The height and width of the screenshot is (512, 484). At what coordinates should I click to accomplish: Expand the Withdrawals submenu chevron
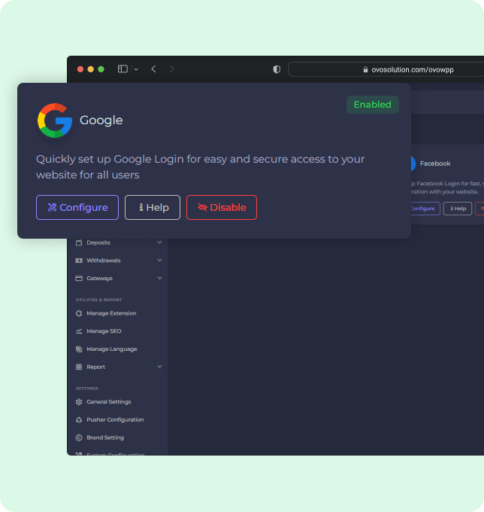(x=159, y=261)
